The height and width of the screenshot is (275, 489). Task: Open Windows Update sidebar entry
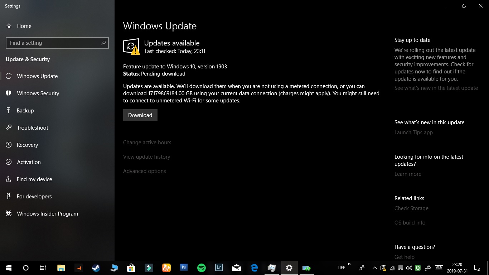click(57, 76)
